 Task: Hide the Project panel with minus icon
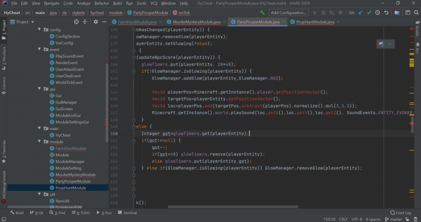104,22
